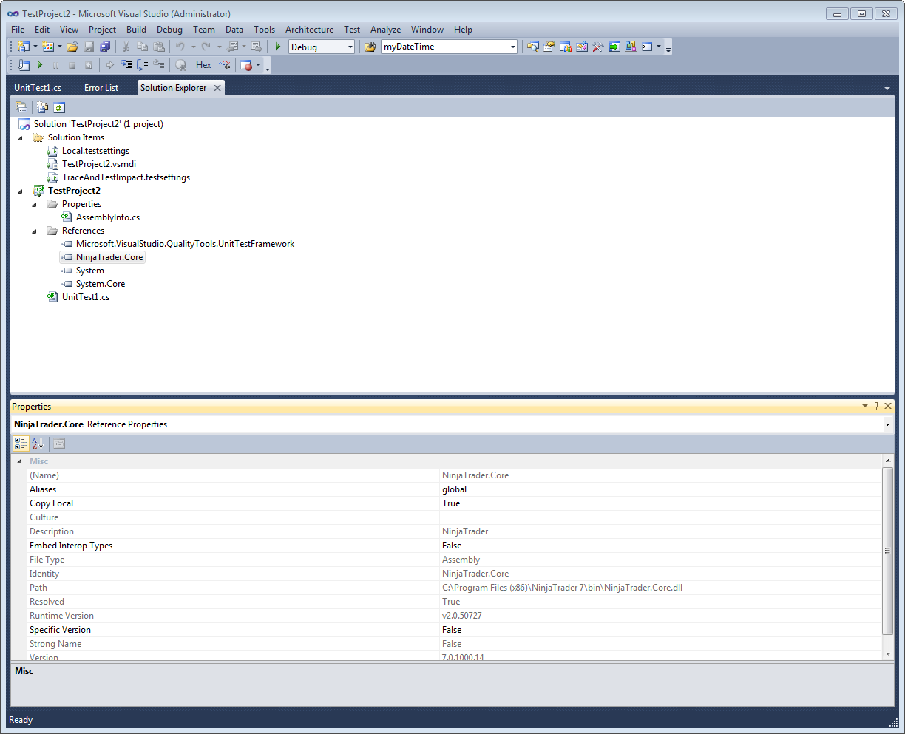905x734 pixels.
Task: Select TestProject2.vsmdi file
Action: tap(99, 164)
